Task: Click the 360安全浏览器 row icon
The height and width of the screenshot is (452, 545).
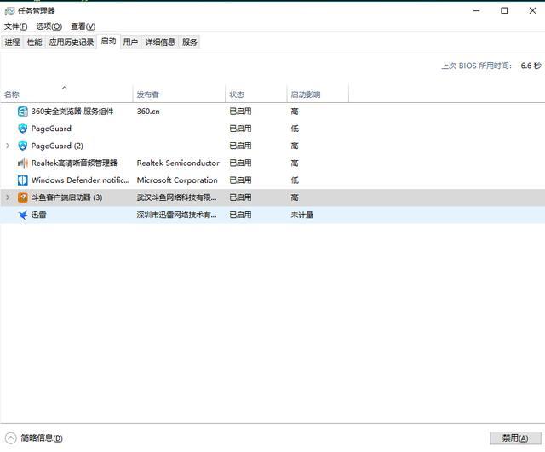Action: click(x=23, y=112)
